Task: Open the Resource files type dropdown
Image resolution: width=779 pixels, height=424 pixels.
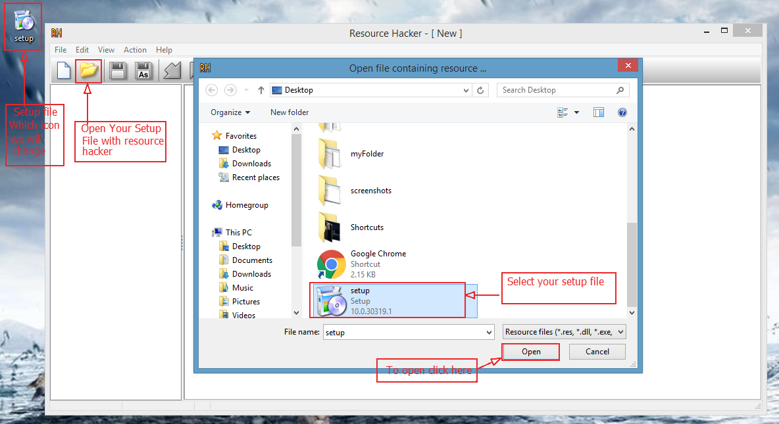Action: pos(564,331)
